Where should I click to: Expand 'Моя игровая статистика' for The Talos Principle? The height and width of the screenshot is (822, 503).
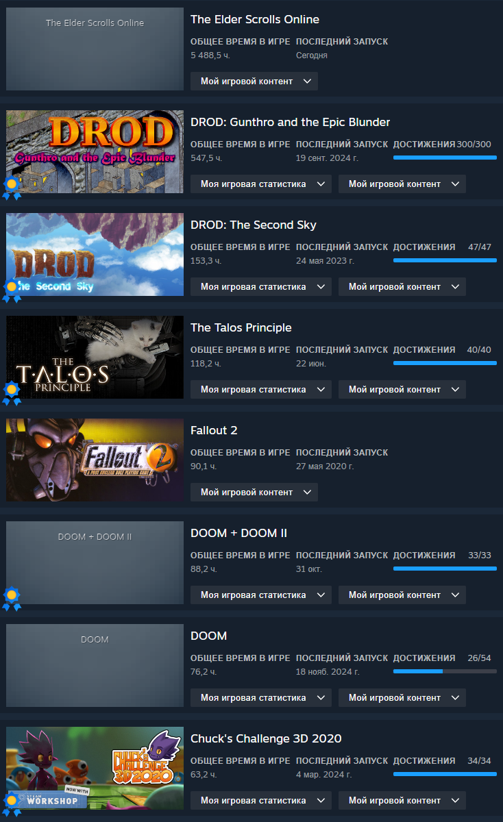click(x=261, y=389)
